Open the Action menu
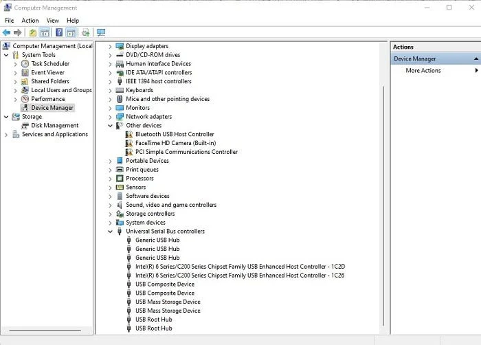 [30, 21]
